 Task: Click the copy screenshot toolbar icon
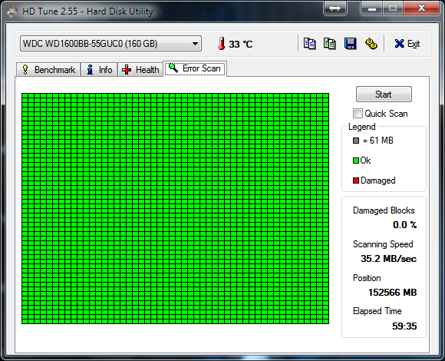(330, 44)
